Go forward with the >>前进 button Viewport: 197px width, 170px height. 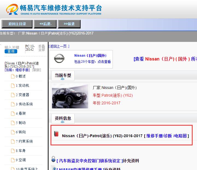coord(69,24)
